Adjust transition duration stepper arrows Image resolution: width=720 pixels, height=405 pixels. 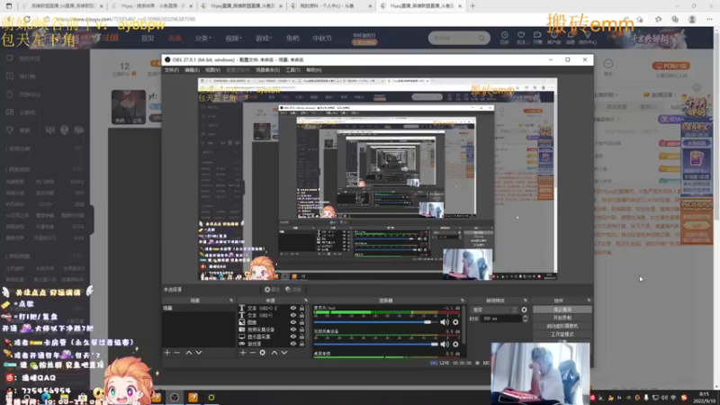(x=525, y=319)
